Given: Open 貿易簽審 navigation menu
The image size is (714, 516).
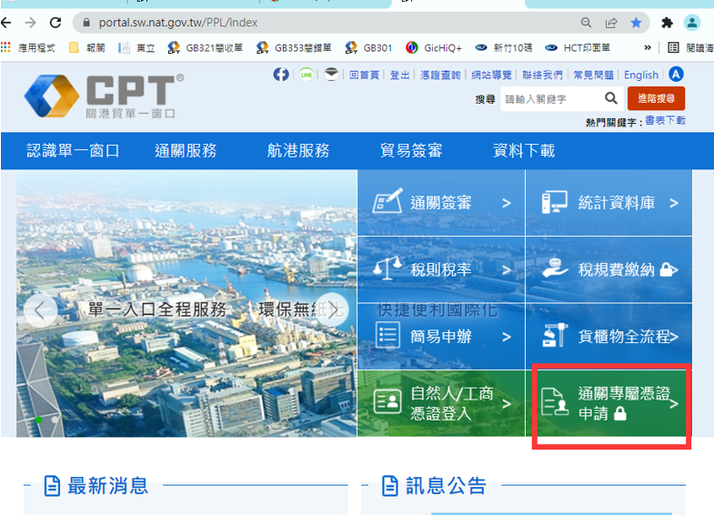Looking at the screenshot, I should tap(411, 151).
